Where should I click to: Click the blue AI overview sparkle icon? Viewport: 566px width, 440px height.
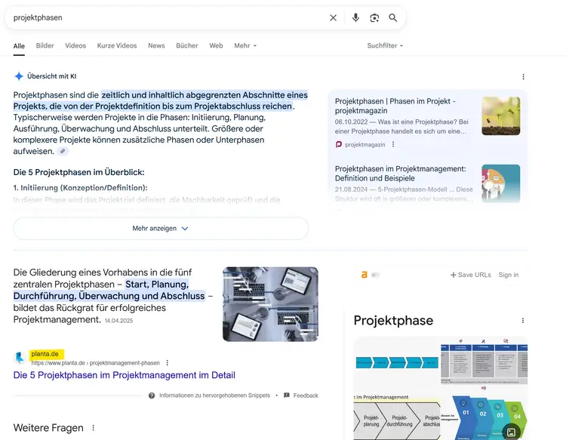tap(19, 76)
